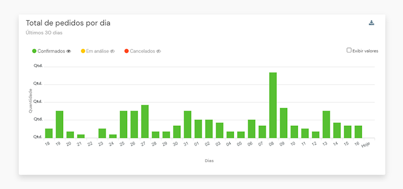Click the Quantidade axis title
Image resolution: width=403 pixels, height=189 pixels.
30,101
